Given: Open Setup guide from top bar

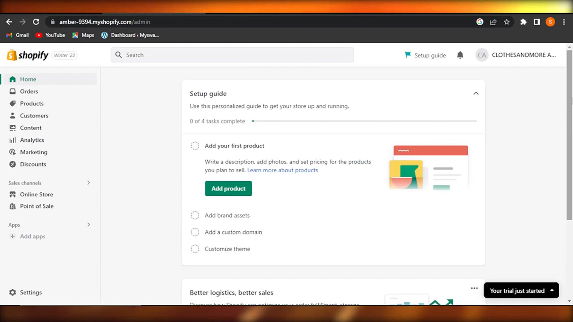Looking at the screenshot, I should (425, 55).
